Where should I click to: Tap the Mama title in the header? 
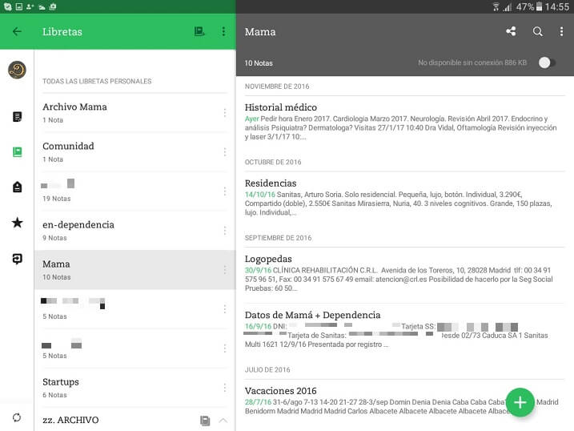[260, 32]
